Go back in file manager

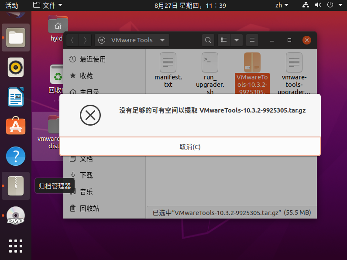[72, 40]
